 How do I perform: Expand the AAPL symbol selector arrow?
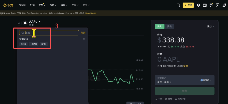click(40, 22)
